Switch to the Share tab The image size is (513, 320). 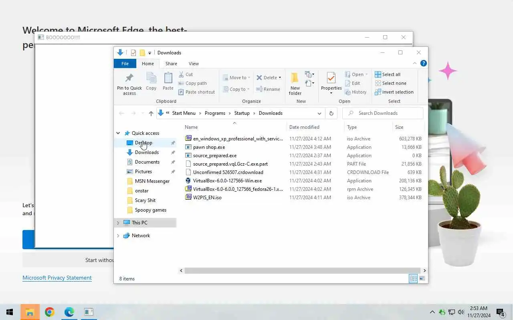pos(171,64)
